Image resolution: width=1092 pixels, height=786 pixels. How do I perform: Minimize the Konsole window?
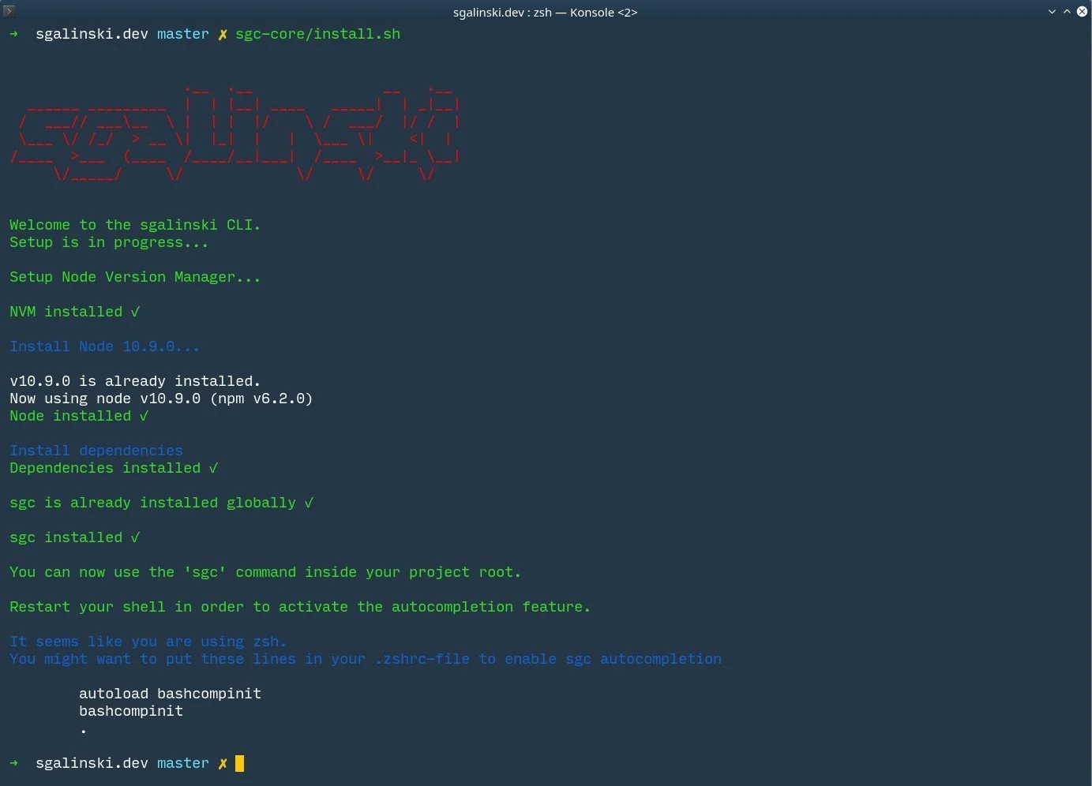click(x=1052, y=12)
